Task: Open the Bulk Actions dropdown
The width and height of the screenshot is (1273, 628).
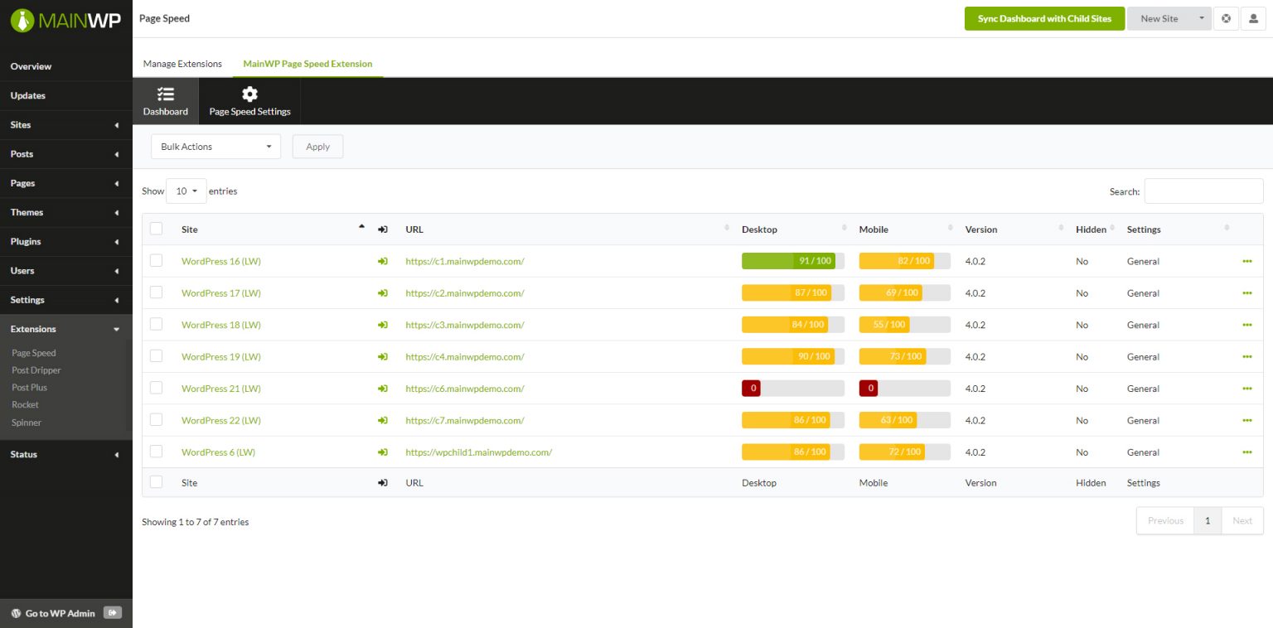Action: [x=215, y=146]
